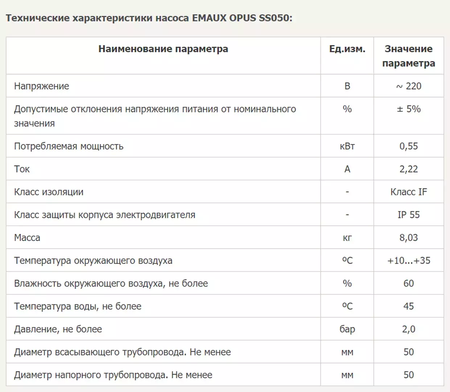Screen dimensions: 450x392
Task: Click the 'кг' unit cell
Action: [x=347, y=238]
